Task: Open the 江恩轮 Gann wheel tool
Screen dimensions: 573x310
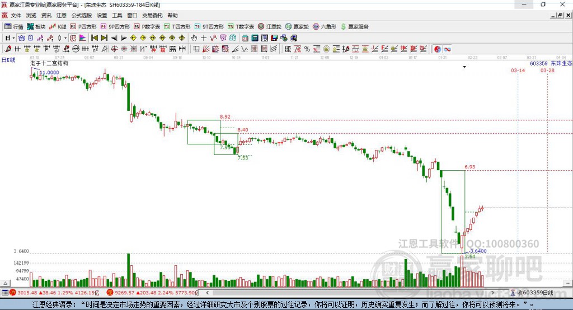Action: pyautogui.click(x=270, y=27)
